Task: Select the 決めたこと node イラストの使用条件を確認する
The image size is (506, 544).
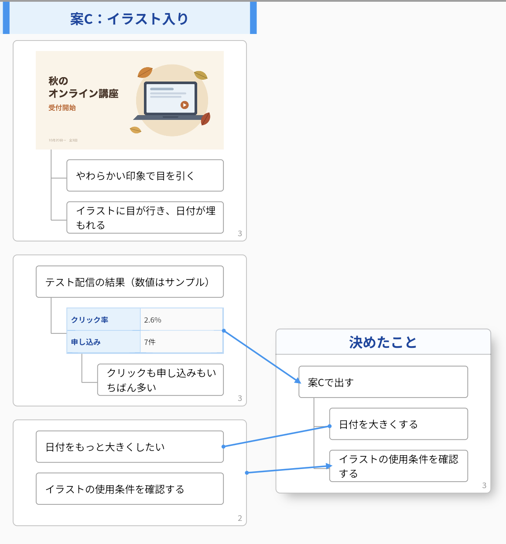Action: click(399, 466)
